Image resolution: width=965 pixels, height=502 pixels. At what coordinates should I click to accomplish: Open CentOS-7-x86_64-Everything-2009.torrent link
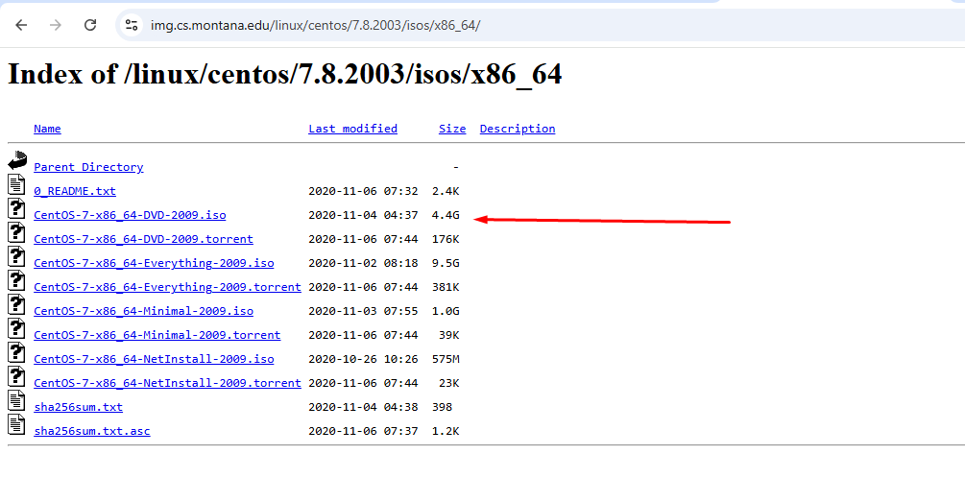[167, 287]
